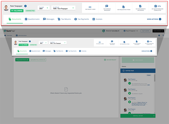The height and width of the screenshot is (124, 169).
Task: Toggle the FOLLOWING star button in enlarged callout
Action: tap(17, 11)
